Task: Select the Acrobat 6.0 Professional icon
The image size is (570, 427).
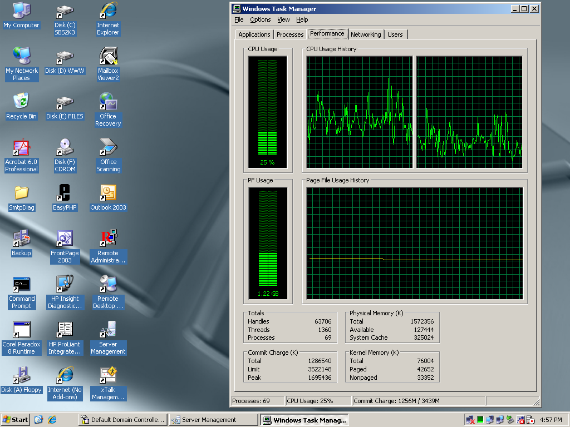Action: tap(22, 156)
